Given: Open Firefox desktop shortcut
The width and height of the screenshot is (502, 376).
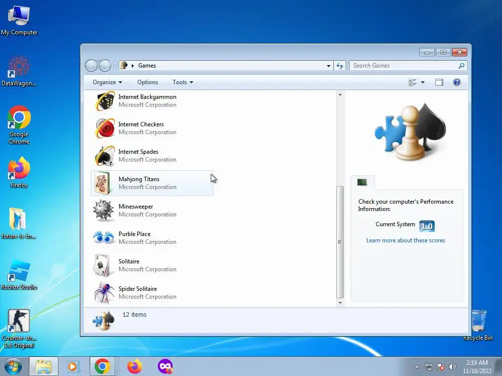Looking at the screenshot, I should [x=19, y=172].
